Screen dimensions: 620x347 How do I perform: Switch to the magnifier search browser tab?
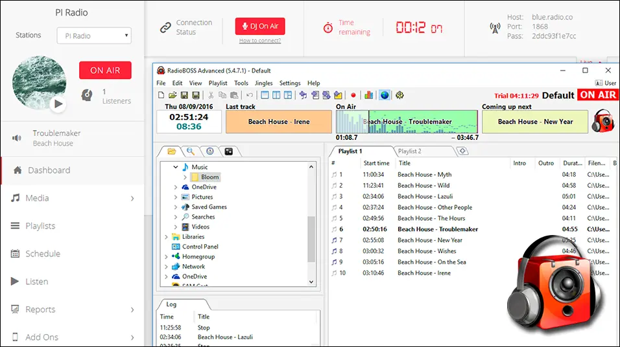coord(191,151)
